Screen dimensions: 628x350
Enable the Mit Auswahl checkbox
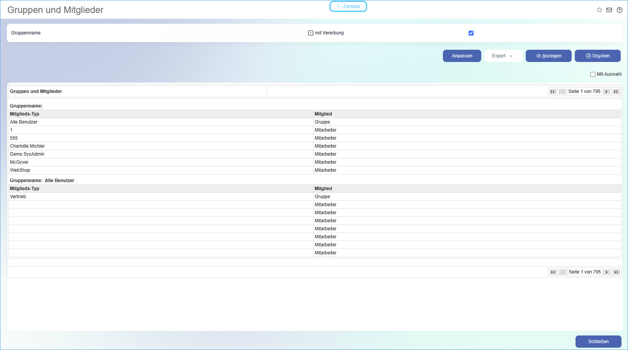tap(593, 74)
